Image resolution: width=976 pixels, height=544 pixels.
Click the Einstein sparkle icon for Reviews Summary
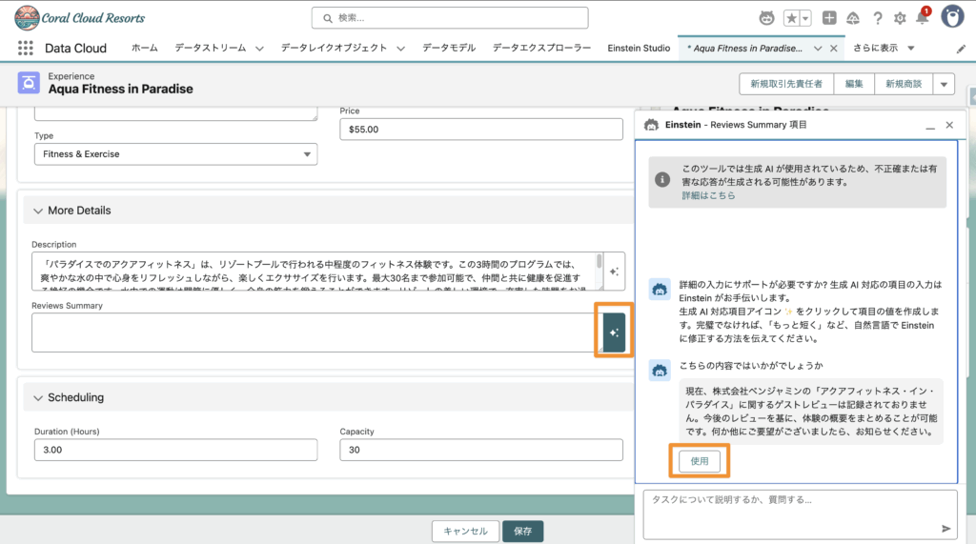pyautogui.click(x=615, y=332)
